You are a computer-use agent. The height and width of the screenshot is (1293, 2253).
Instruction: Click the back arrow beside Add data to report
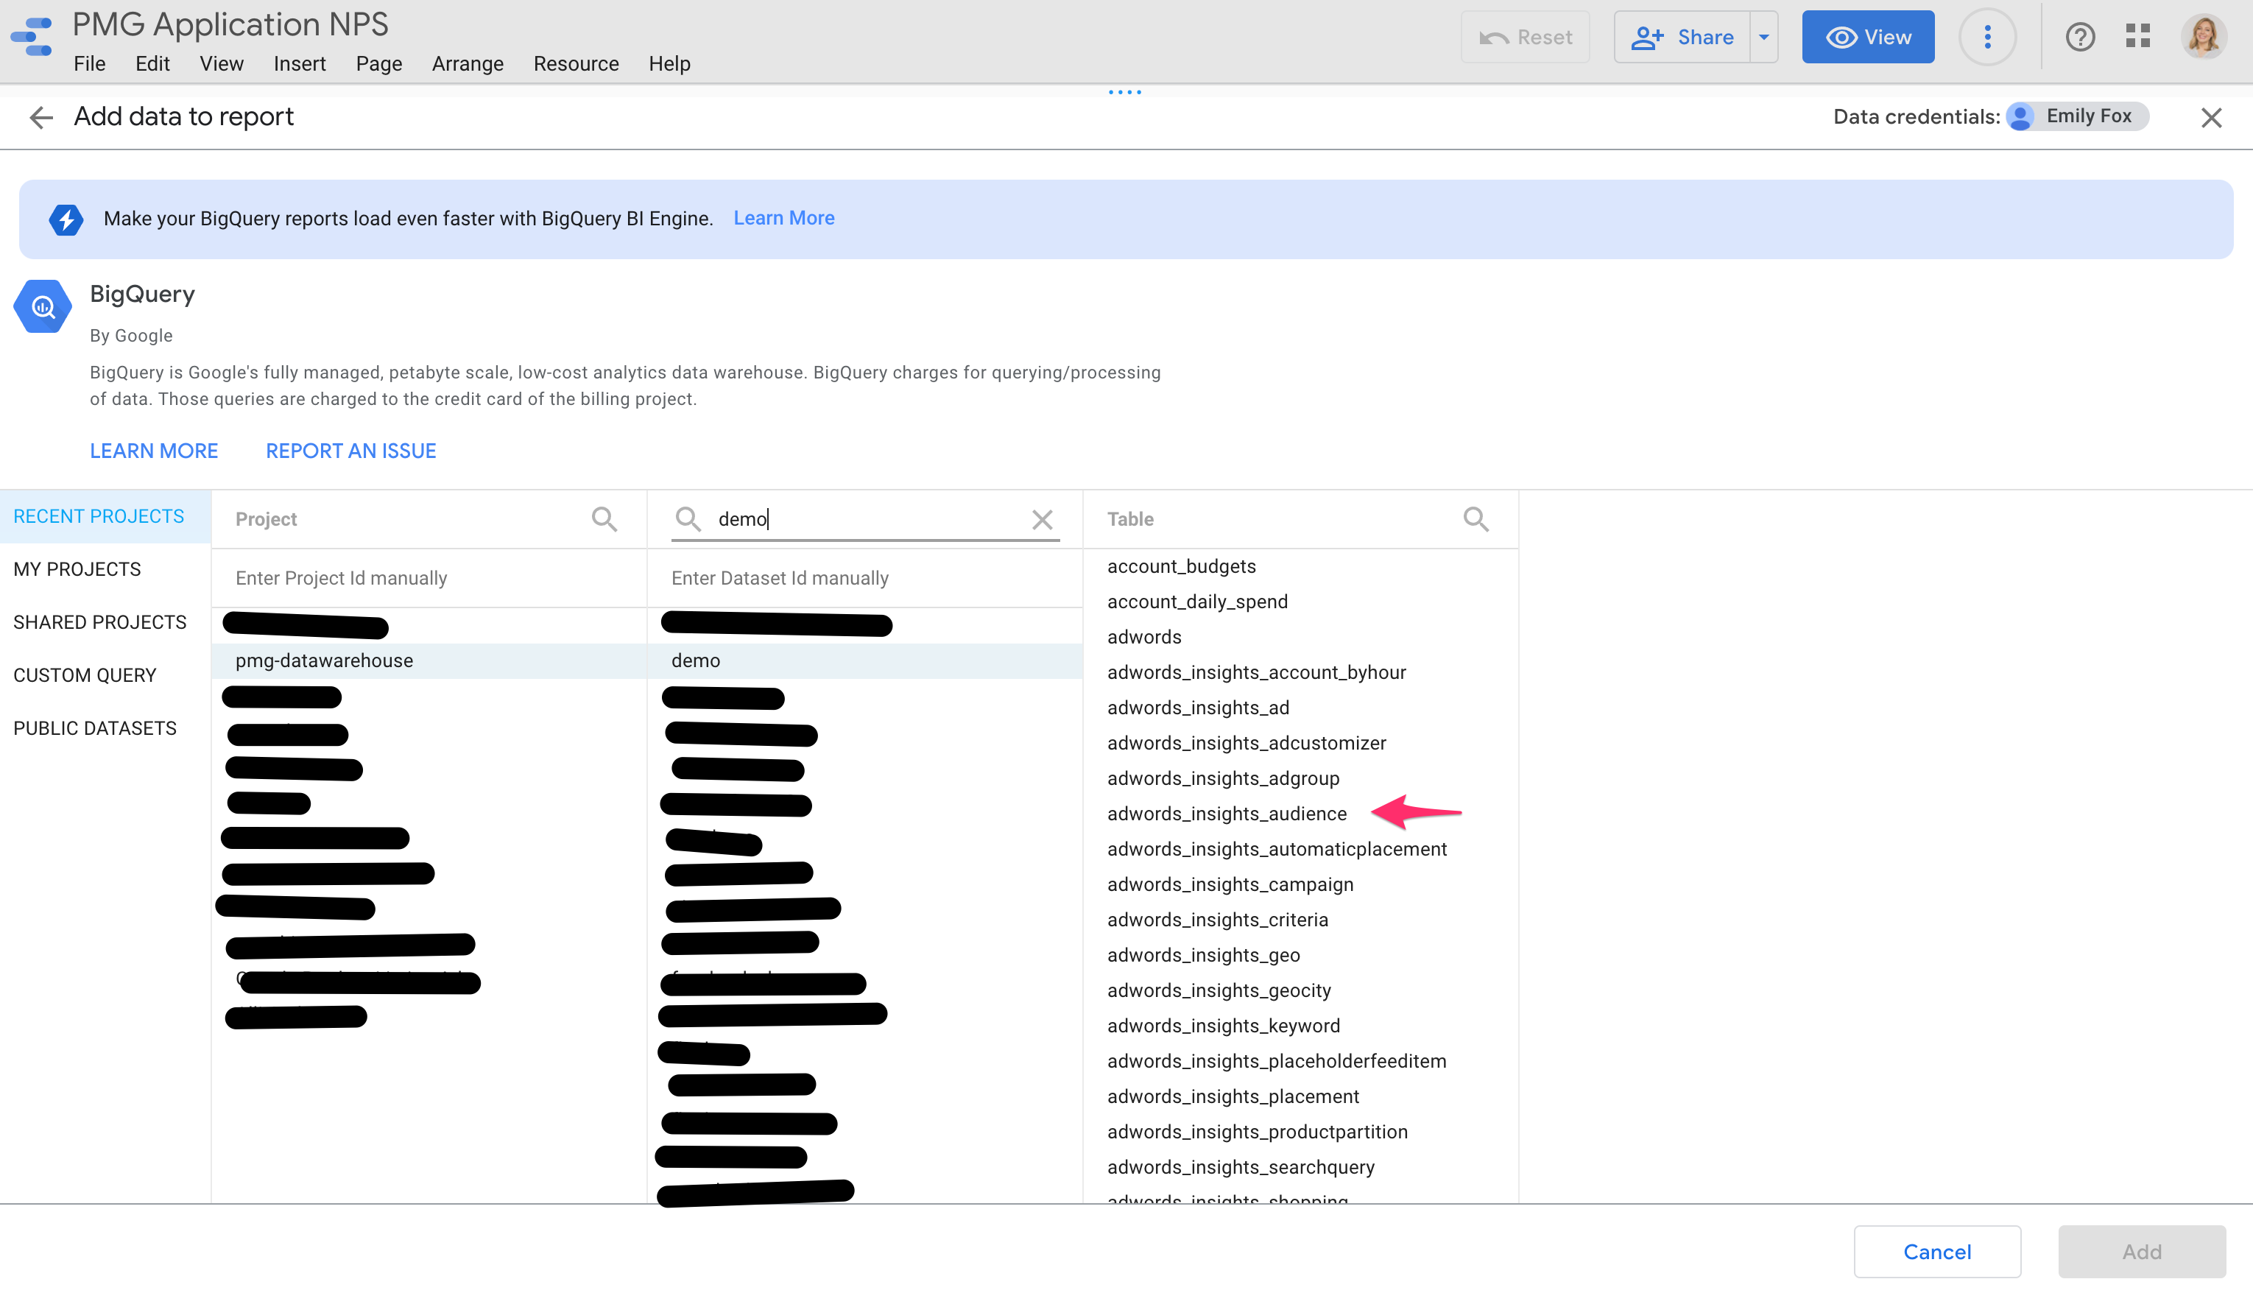click(x=40, y=117)
